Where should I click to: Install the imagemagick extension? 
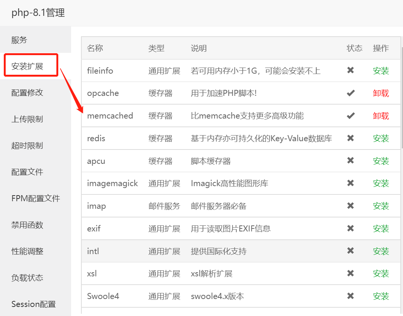pos(381,183)
